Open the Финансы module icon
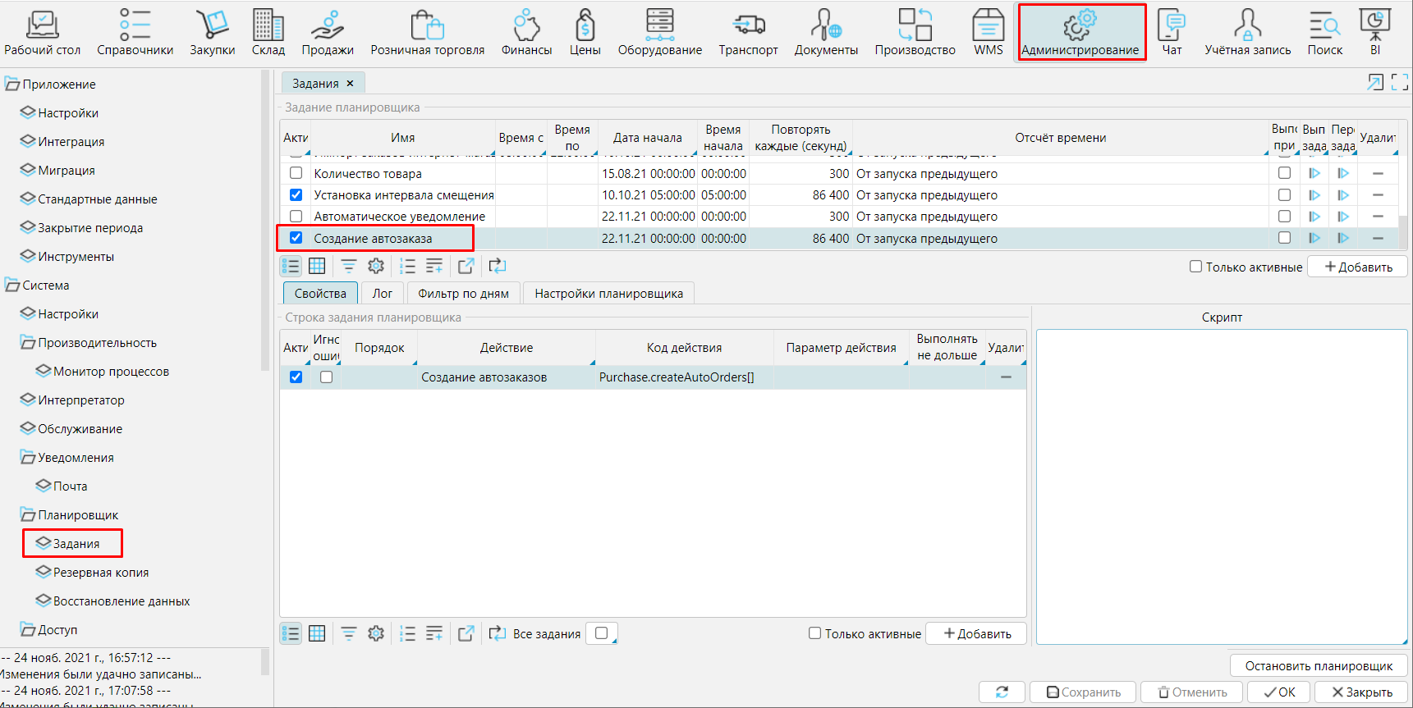Image resolution: width=1413 pixels, height=708 pixels. point(526,33)
